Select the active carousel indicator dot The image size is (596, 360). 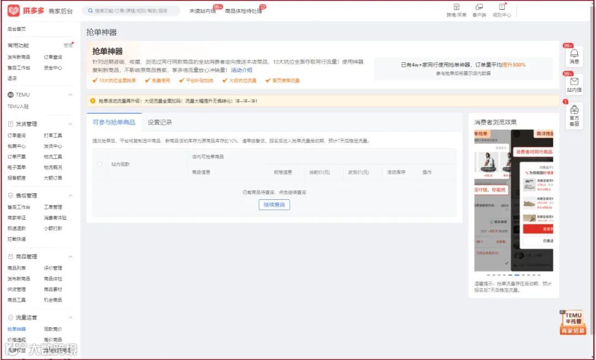click(517, 275)
